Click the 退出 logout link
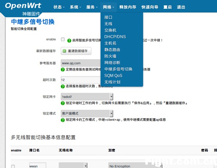217x168 pixels. 181,7
